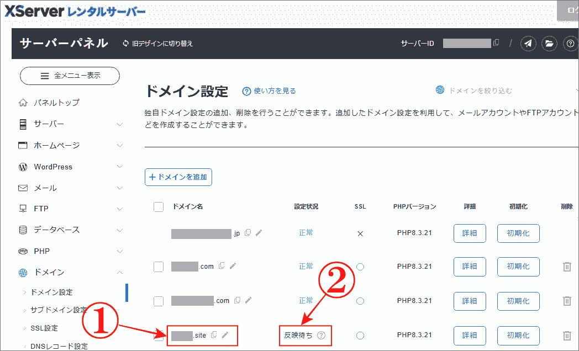Select all domains with the header checkbox
This screenshot has height=351, width=579.
click(x=159, y=206)
